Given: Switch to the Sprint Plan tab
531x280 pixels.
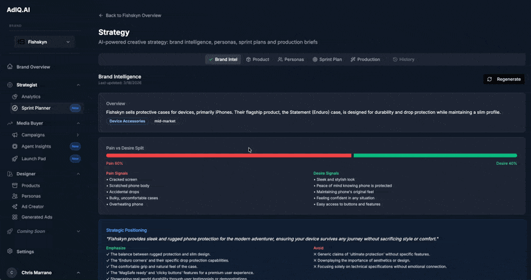Looking at the screenshot, I should tap(327, 60).
